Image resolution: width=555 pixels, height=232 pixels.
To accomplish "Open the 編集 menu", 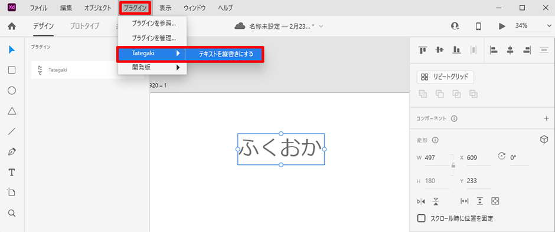I will coord(66,8).
